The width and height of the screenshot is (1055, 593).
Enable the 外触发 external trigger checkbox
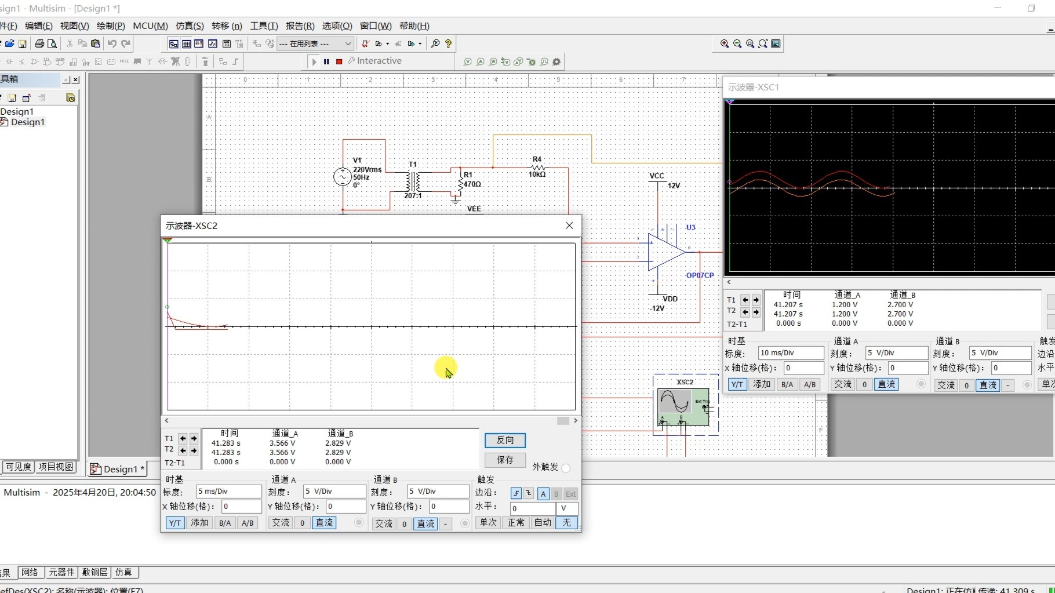tap(566, 468)
